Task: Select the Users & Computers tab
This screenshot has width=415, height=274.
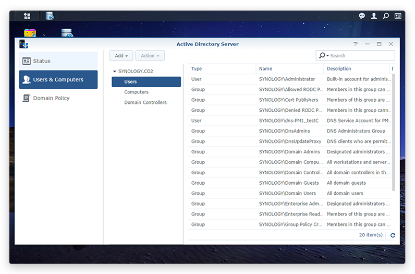Action: pos(58,79)
